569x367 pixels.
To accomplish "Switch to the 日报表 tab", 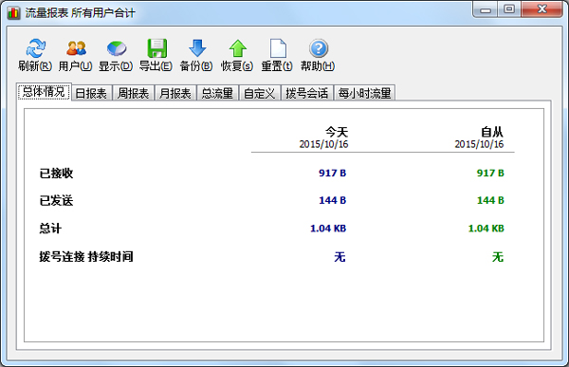I will pyautogui.click(x=91, y=93).
